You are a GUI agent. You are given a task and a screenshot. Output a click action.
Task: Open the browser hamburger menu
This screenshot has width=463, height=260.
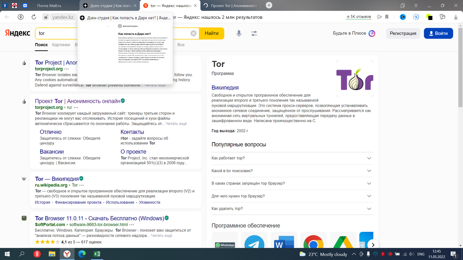pyautogui.click(x=416, y=5)
